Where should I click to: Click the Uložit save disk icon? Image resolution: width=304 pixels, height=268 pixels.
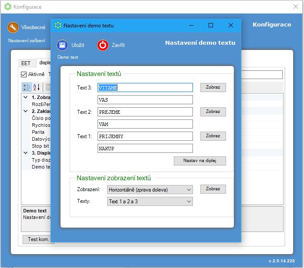(x=62, y=45)
